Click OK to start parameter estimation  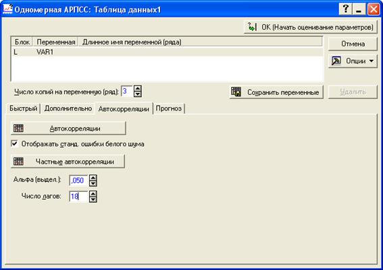pyautogui.click(x=311, y=27)
